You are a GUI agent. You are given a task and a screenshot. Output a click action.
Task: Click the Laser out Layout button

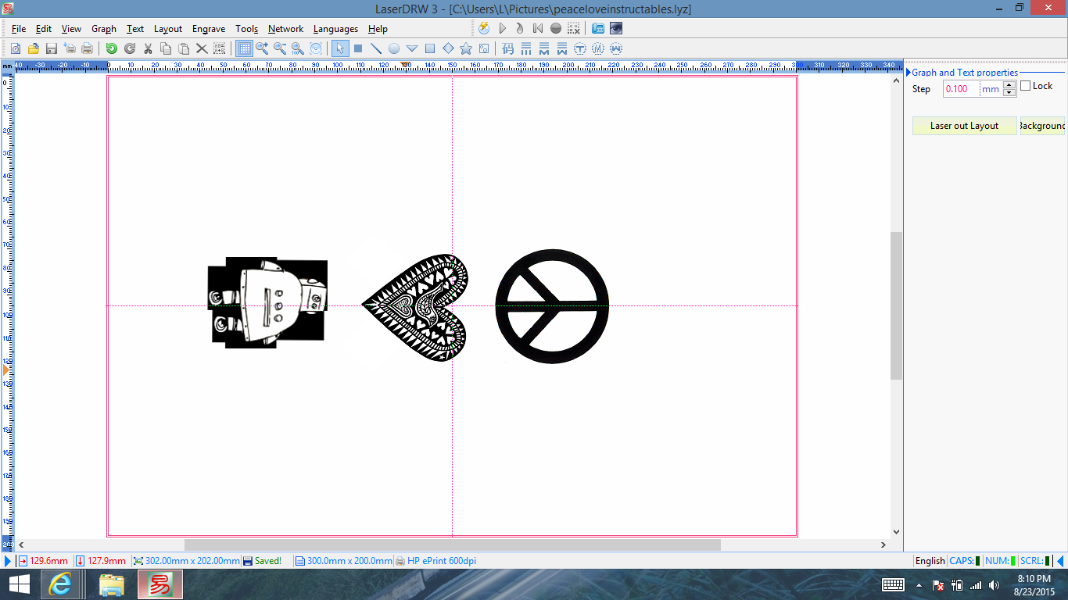point(965,126)
